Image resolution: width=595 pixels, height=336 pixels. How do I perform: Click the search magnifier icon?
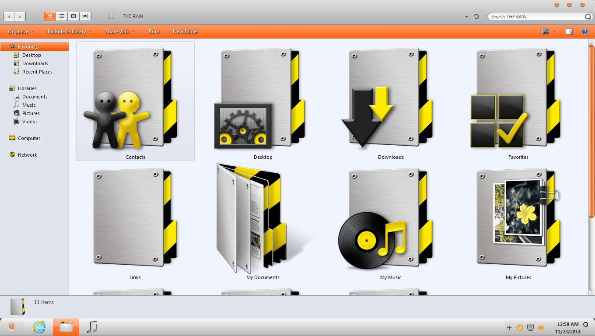pyautogui.click(x=588, y=17)
